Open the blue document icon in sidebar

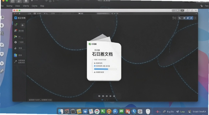(16, 55)
